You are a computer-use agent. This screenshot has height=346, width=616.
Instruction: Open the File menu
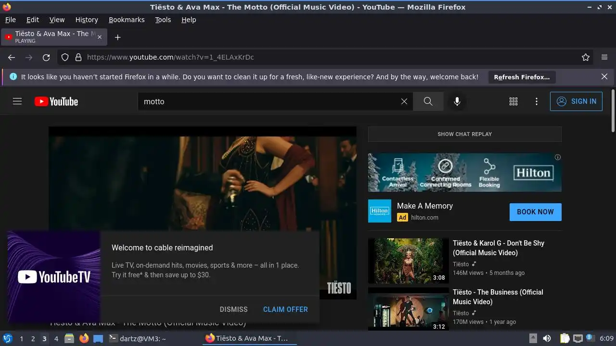pos(11,20)
